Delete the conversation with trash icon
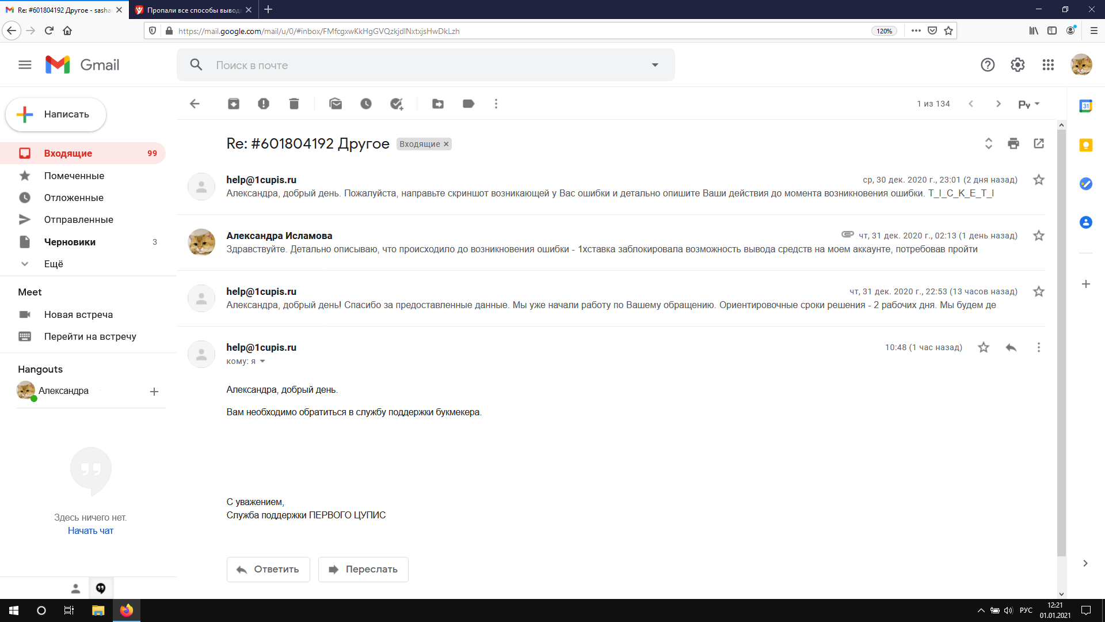Viewport: 1105px width, 622px height. (294, 104)
